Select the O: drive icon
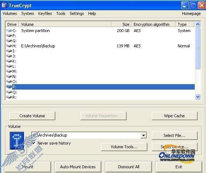206x173 pixels. point(9,82)
